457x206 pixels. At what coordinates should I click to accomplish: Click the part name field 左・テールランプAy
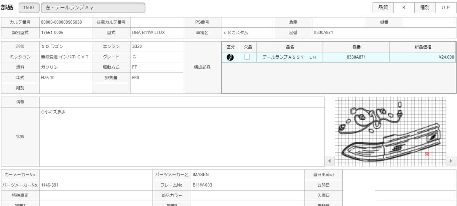(x=93, y=8)
